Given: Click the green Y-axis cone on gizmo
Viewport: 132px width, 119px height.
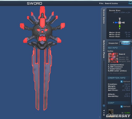Looking at the screenshot, I should [120, 26].
